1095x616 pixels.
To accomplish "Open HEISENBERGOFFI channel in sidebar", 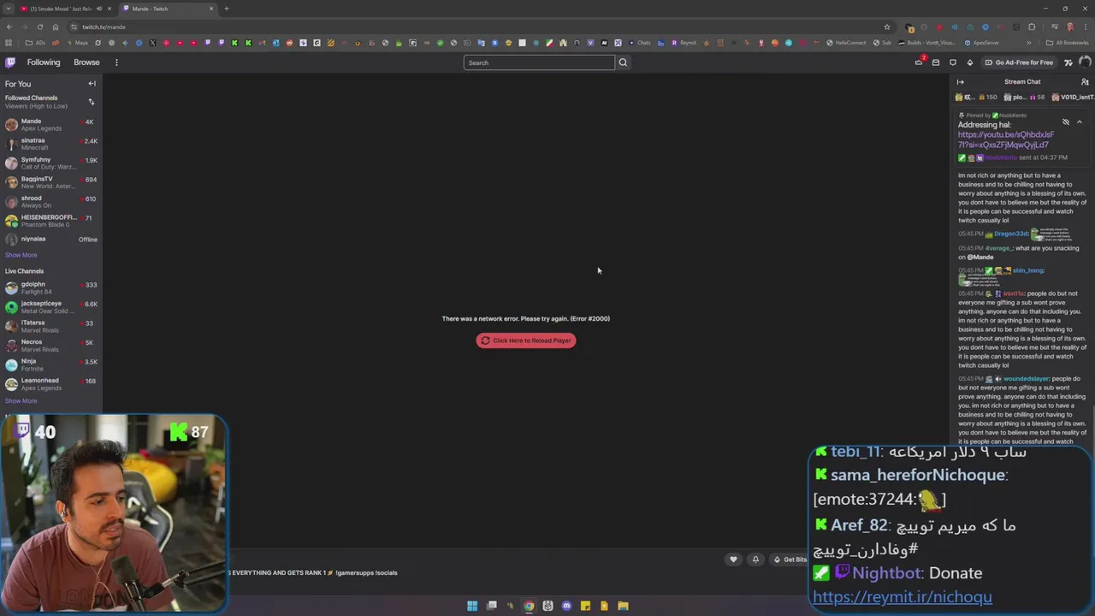I will (51, 221).
